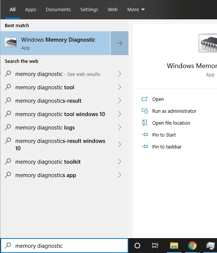Expand chevron for 'memory diagnostics-result' row
Viewport: 217px width, 253px height.
[119, 100]
